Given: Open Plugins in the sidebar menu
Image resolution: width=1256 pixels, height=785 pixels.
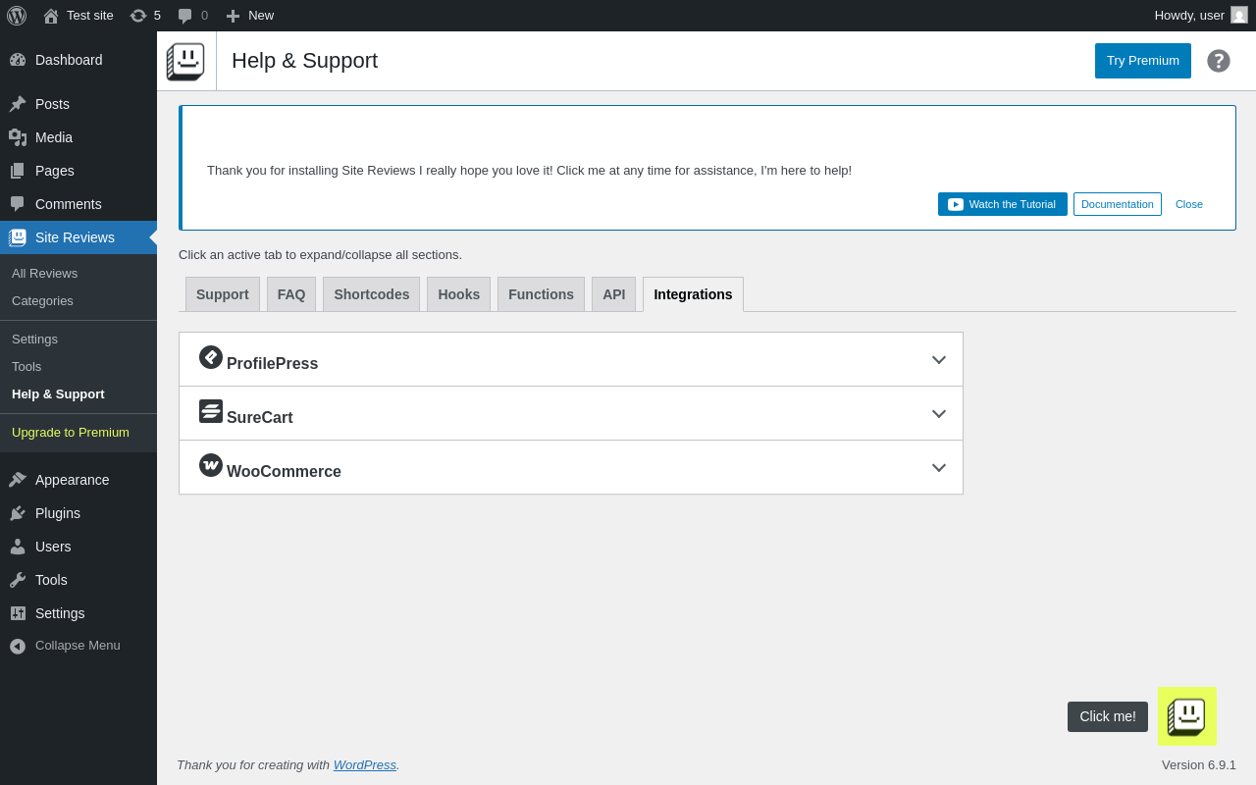Looking at the screenshot, I should [x=58, y=513].
